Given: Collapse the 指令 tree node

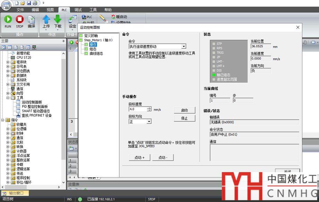Looking at the screenshot, I should coord(3,120).
